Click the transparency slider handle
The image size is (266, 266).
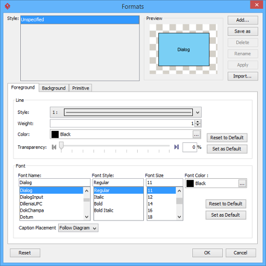tap(61, 145)
